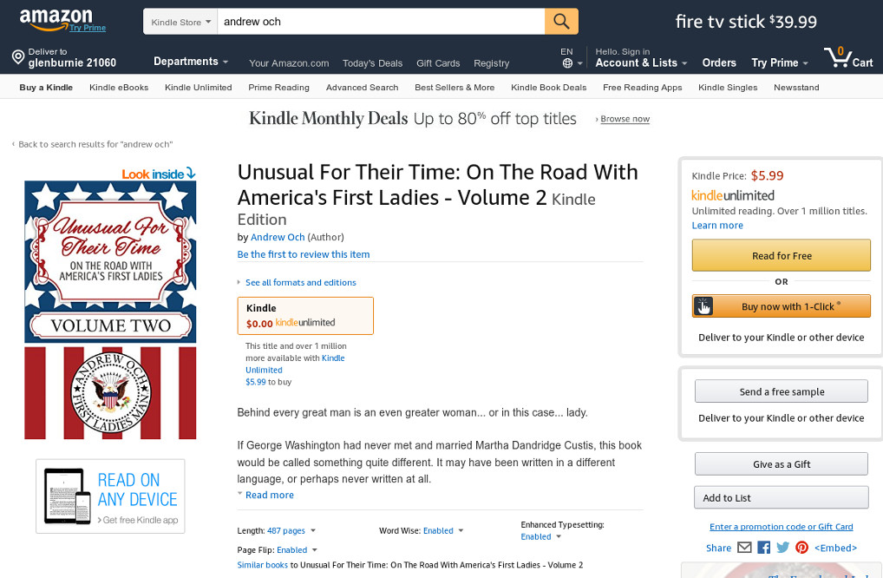Expand the Word Wise Enabled dropdown

[461, 531]
